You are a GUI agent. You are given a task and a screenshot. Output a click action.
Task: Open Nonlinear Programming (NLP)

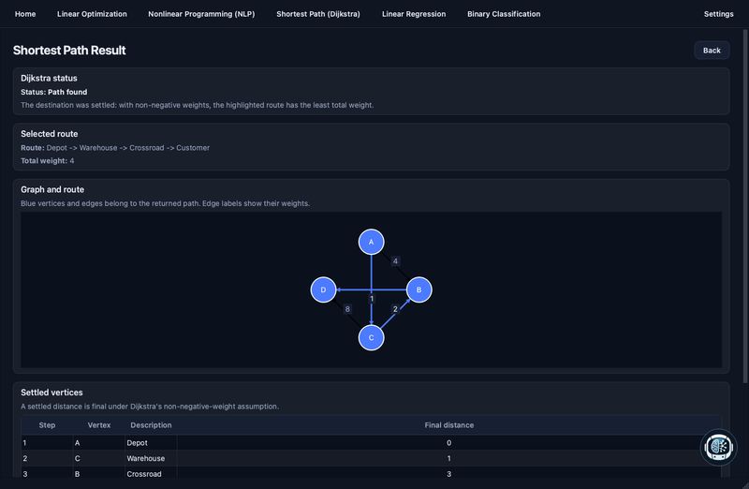pos(201,14)
